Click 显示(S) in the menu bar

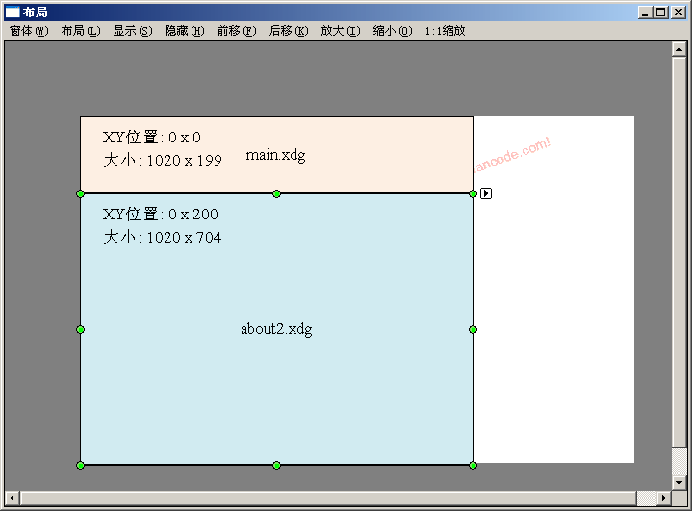coord(132,31)
